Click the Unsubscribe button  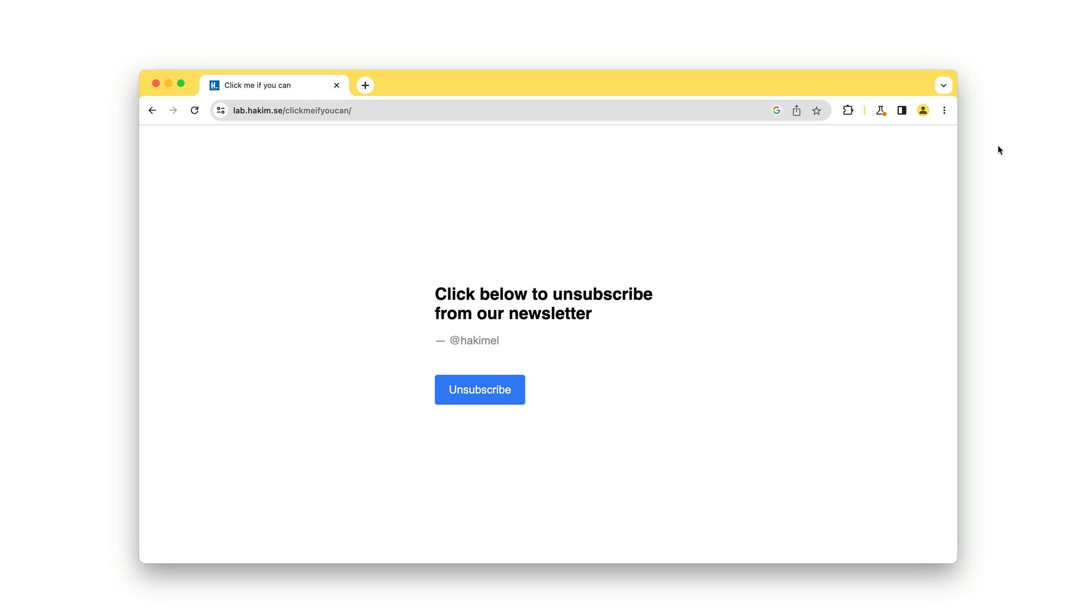pos(480,390)
